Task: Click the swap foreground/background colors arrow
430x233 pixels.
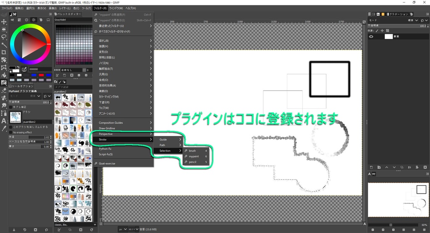Action: click(x=18, y=67)
